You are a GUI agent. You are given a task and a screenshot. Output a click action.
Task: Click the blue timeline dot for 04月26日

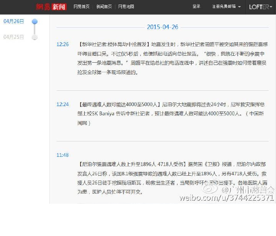(x=34, y=22)
